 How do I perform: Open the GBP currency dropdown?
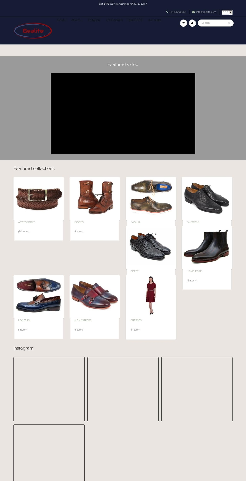pos(227,12)
